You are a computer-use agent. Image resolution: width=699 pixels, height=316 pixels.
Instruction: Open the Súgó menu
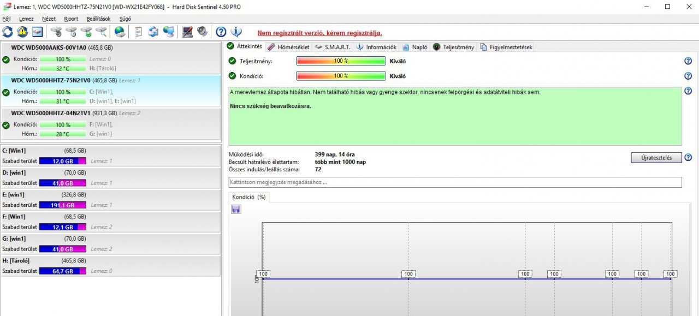click(125, 19)
